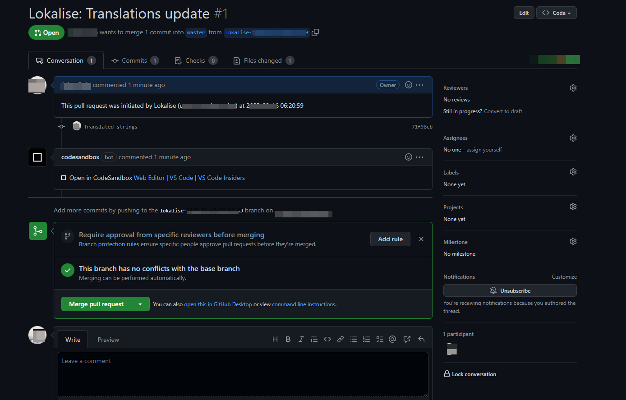
Task: Dismiss the branch protection rule suggestion
Action: 421,239
